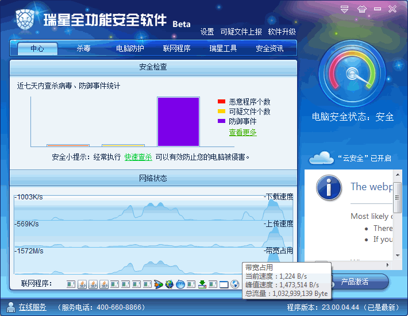This screenshot has width=408, height=316.
Task: Switch to the 电脑防护 tab
Action: click(x=130, y=48)
